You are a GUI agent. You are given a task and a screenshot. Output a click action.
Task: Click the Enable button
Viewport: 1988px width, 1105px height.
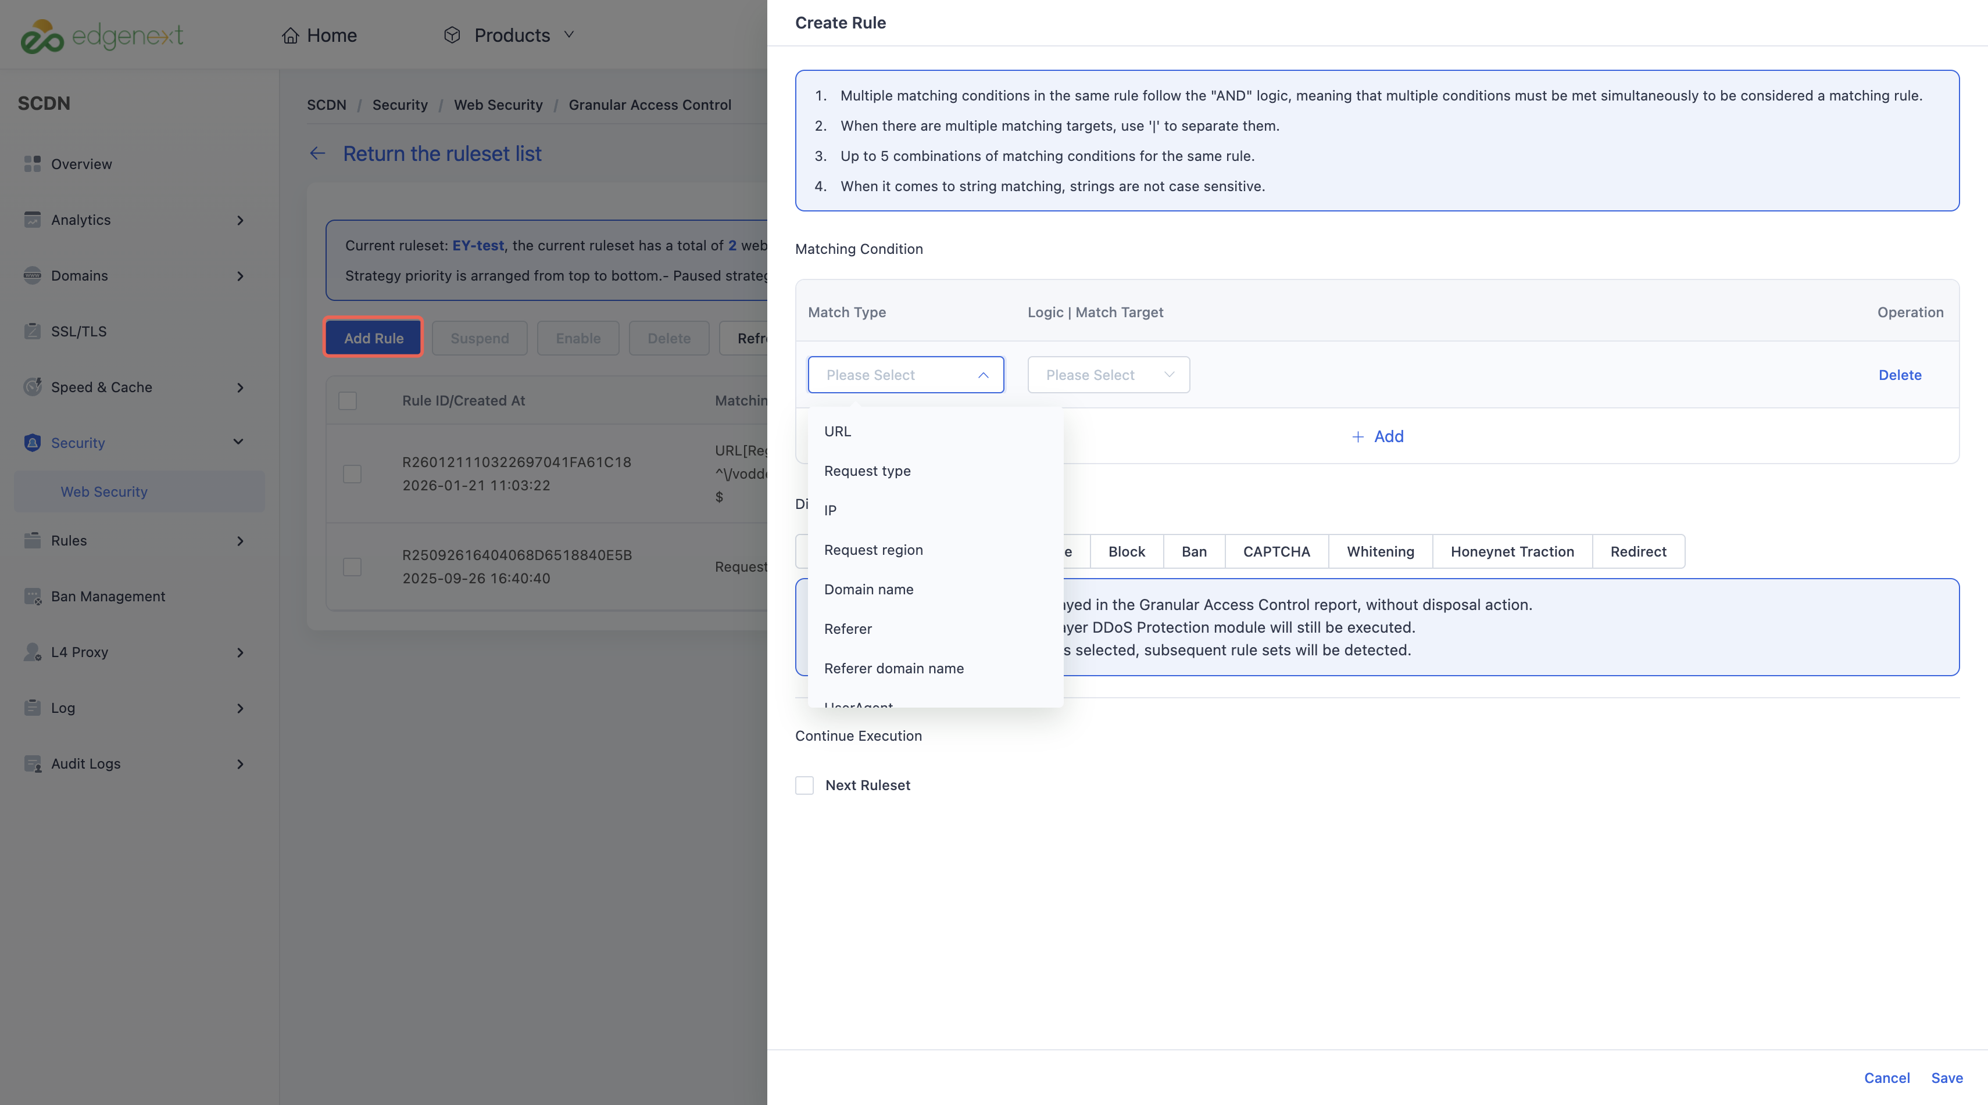578,338
